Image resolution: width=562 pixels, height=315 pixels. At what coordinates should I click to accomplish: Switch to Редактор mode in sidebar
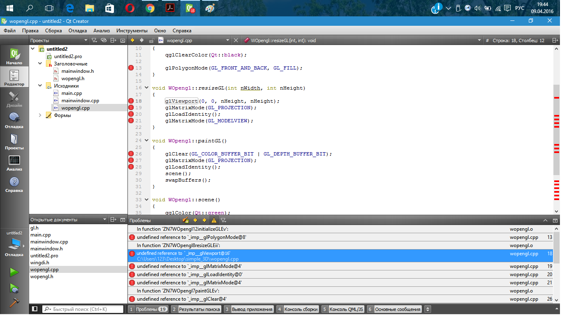click(14, 77)
